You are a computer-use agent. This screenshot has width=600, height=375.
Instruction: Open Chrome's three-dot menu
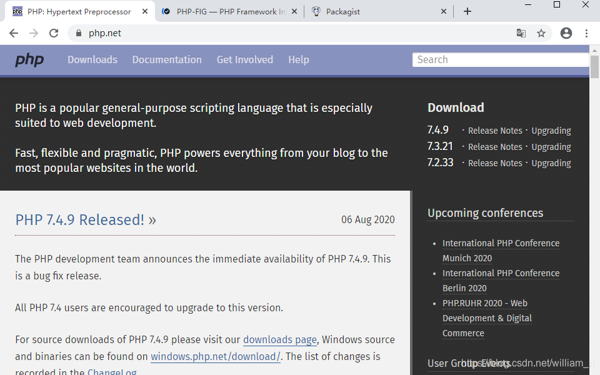[x=586, y=32]
